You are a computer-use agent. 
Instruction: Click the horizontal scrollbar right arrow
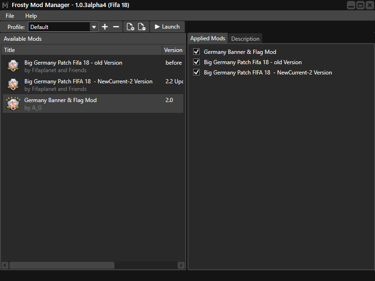(181, 265)
